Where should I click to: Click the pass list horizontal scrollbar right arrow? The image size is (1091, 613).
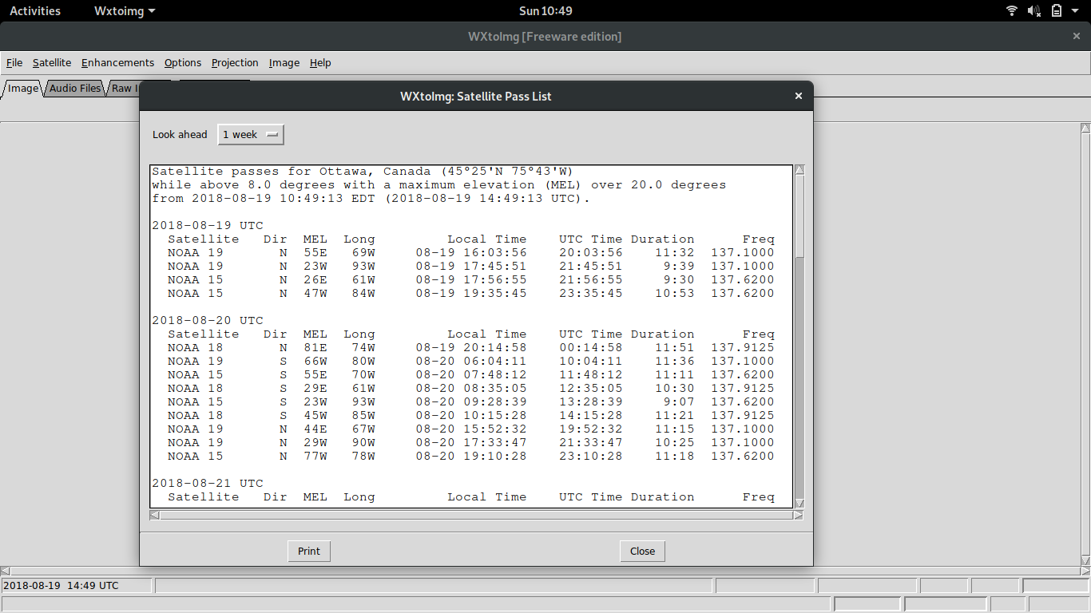pyautogui.click(x=798, y=515)
